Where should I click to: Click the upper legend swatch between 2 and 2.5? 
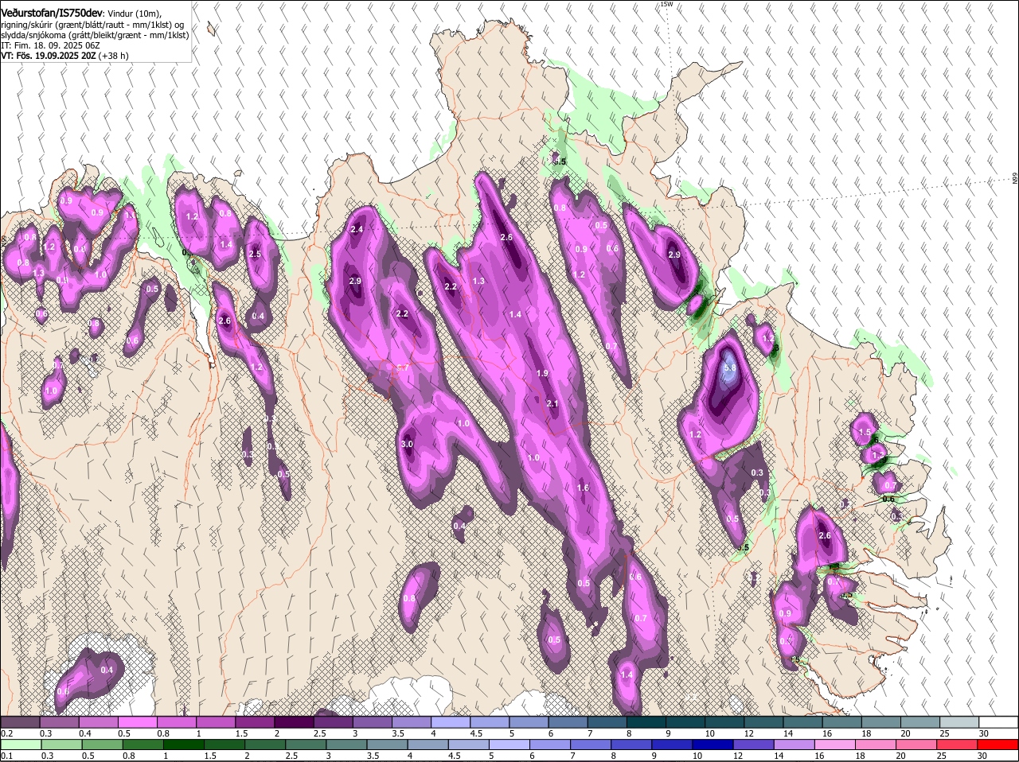[294, 721]
